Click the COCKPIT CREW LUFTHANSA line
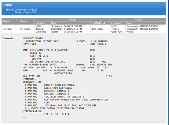Image resolution: width=169 pixels, height=125 pixels. tap(50, 85)
